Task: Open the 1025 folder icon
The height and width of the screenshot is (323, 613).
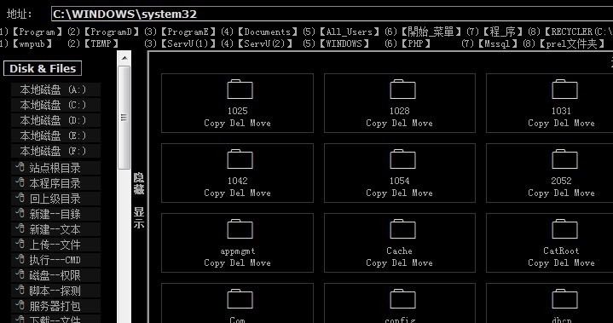Action: [x=240, y=89]
